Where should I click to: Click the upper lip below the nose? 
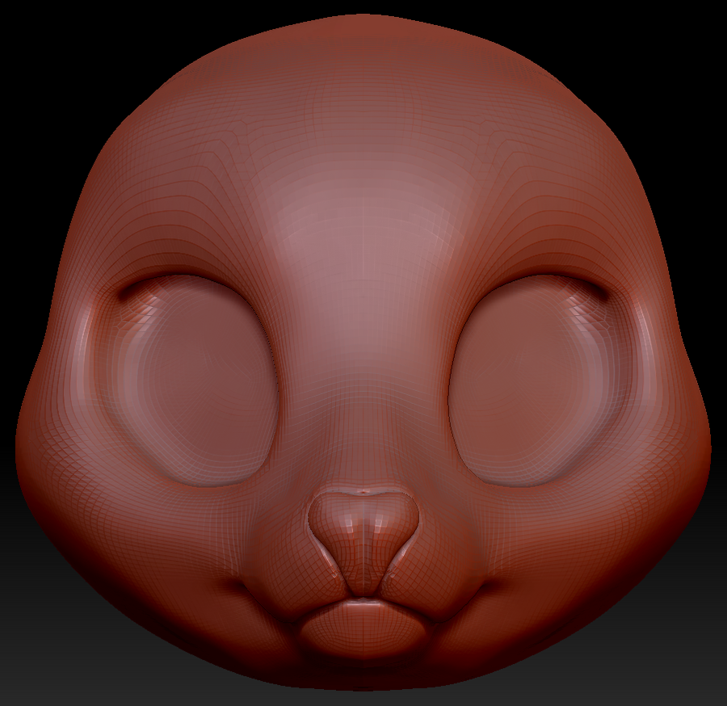[363, 602]
